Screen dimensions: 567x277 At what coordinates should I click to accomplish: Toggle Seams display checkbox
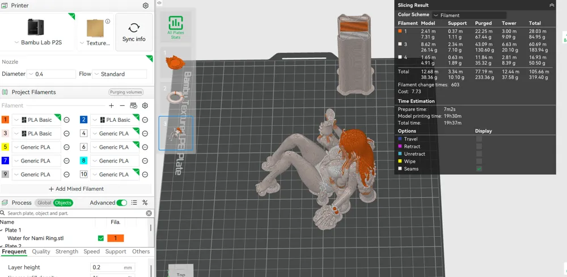(479, 169)
